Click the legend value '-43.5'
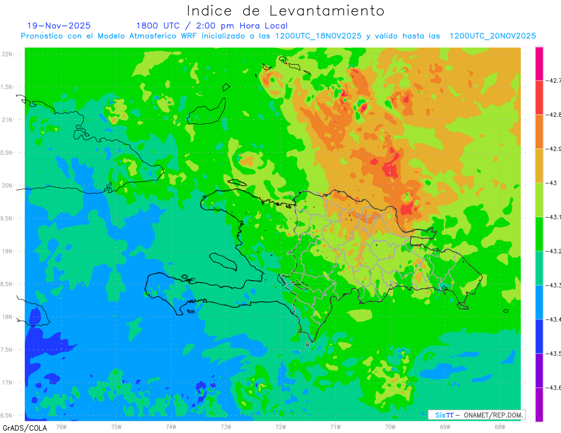This screenshot has width=561, height=433. [553, 354]
